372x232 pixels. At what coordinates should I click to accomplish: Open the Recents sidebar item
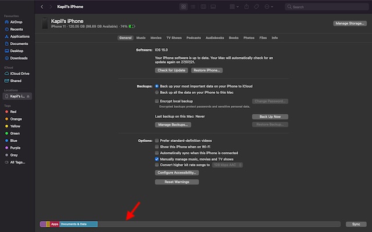(x=16, y=28)
